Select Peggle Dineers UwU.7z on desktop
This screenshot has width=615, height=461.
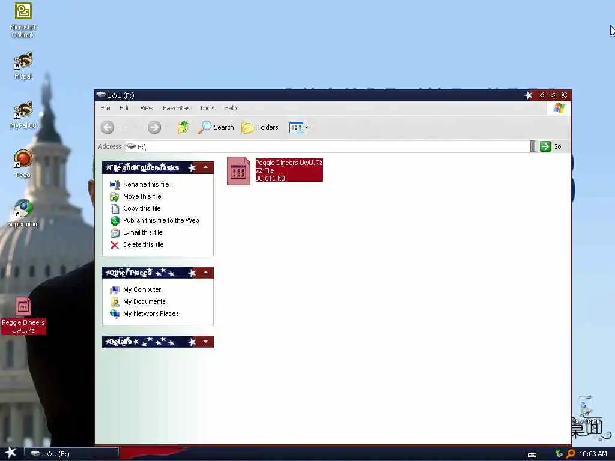click(x=23, y=316)
